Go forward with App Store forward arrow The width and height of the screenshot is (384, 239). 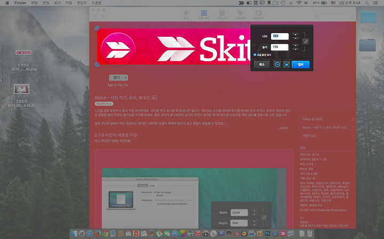[x=103, y=17]
